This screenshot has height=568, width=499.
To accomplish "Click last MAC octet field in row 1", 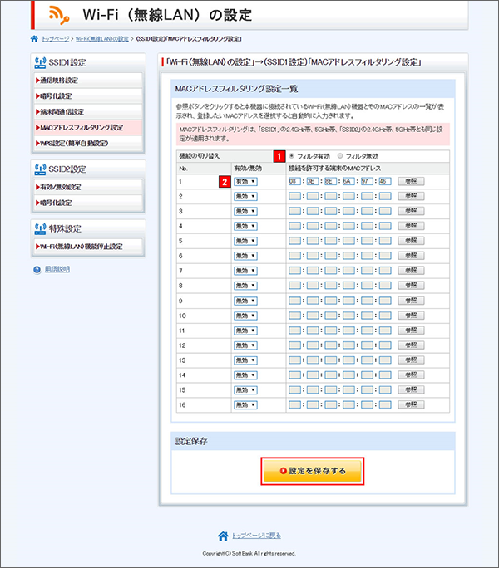I will point(385,182).
